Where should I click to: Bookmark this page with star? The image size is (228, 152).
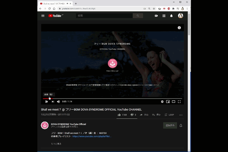coord(154,9)
